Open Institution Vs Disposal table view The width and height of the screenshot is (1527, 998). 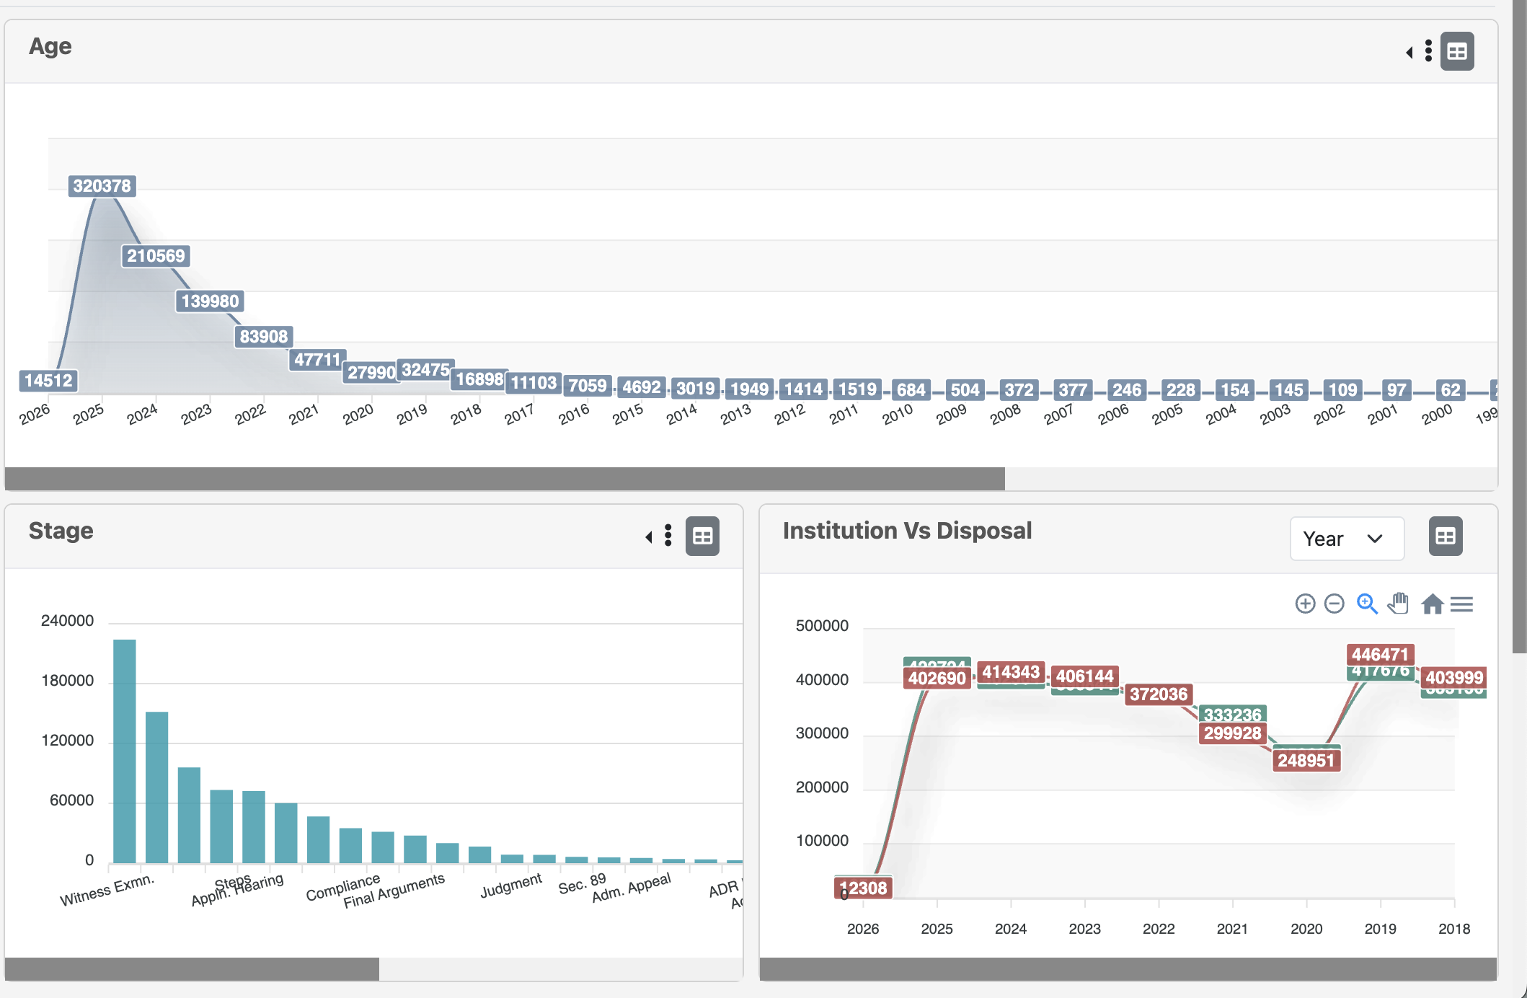point(1445,536)
